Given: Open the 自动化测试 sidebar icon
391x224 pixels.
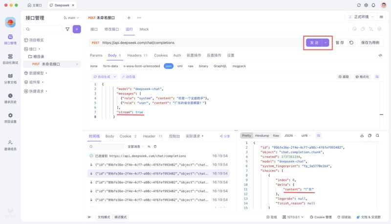Looking at the screenshot, I should click(10, 59).
